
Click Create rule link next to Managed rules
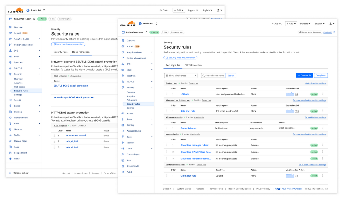coord(195,134)
